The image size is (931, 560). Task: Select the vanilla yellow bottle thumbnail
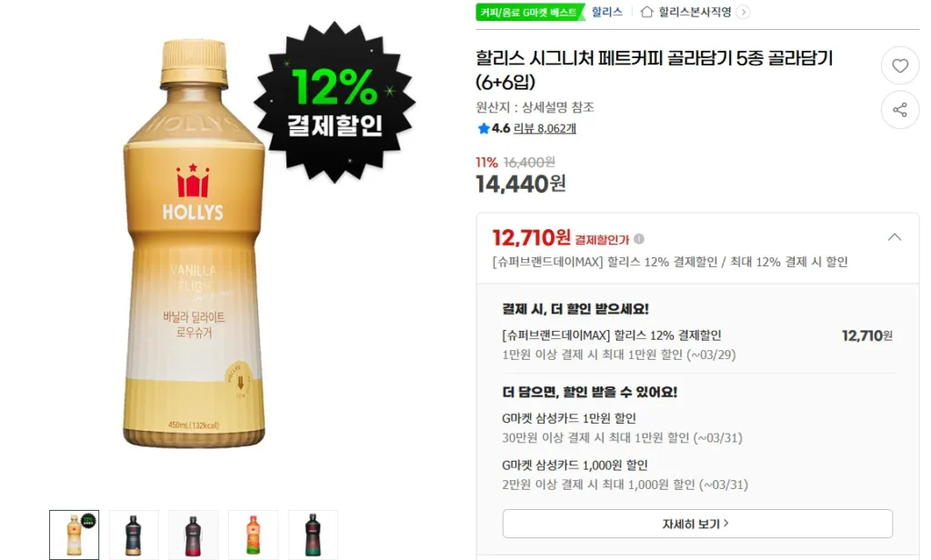[x=75, y=535]
